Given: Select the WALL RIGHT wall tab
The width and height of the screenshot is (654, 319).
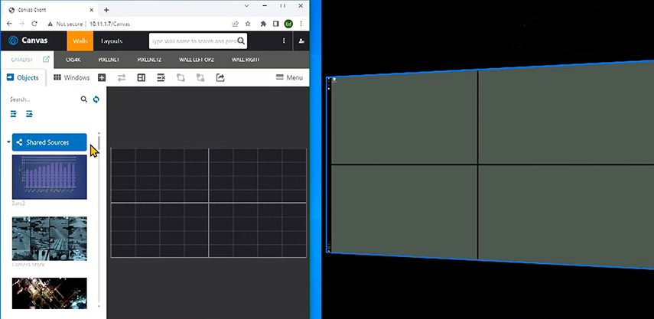Looking at the screenshot, I should click(x=246, y=60).
